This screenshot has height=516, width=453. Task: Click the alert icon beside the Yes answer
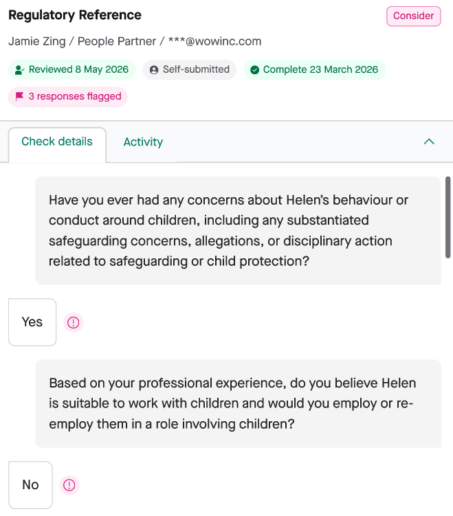pyautogui.click(x=73, y=322)
